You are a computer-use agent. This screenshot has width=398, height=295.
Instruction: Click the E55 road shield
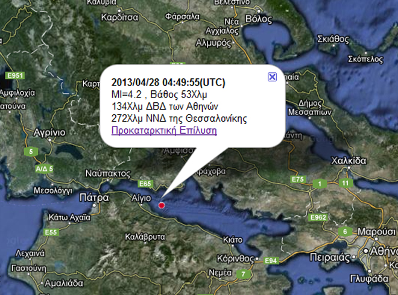pos(51,232)
